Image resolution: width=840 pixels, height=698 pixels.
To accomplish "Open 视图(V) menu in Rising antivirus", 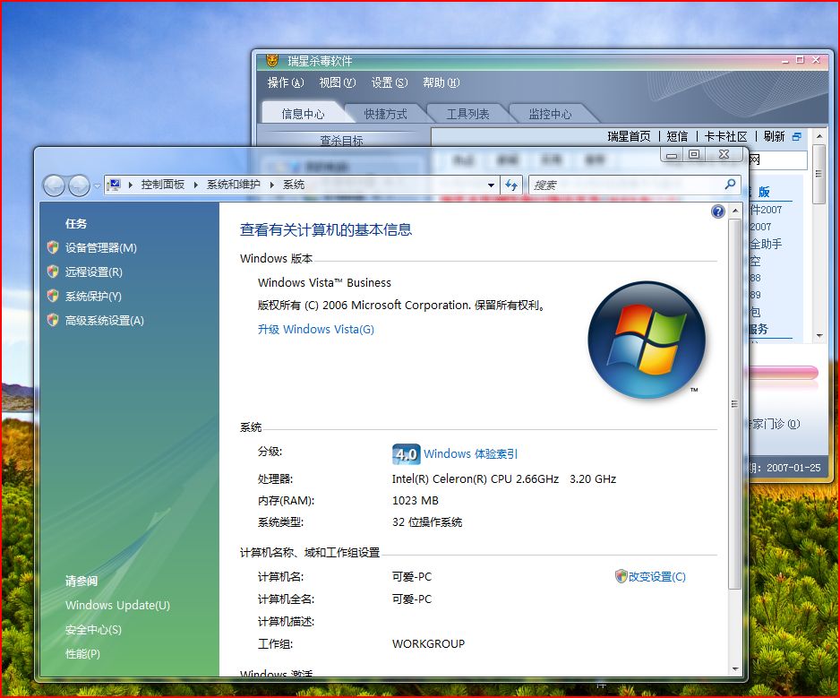I will (338, 82).
